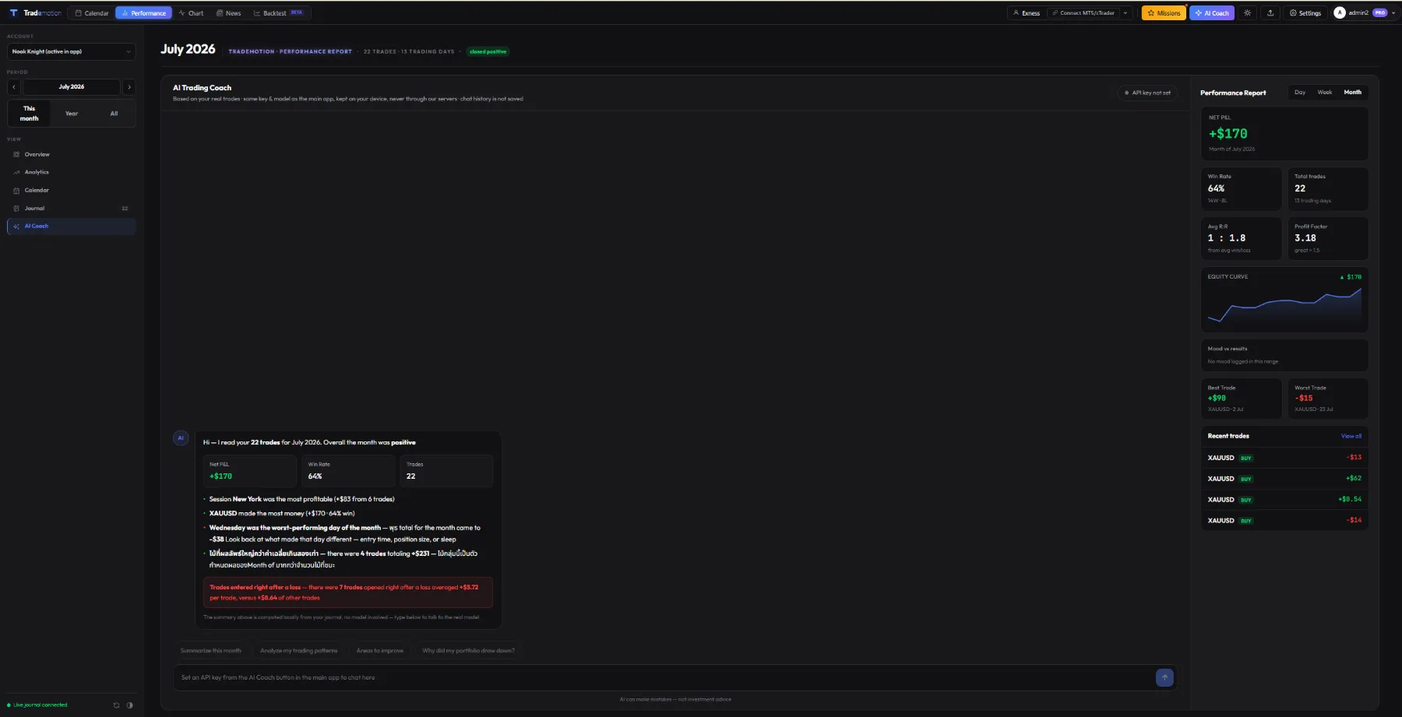Click the send arrow button in chat
Image resolution: width=1402 pixels, height=717 pixels.
[1164, 677]
